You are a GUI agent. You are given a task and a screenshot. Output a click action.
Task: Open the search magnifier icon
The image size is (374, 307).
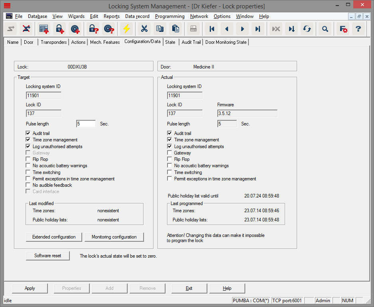click(325, 29)
